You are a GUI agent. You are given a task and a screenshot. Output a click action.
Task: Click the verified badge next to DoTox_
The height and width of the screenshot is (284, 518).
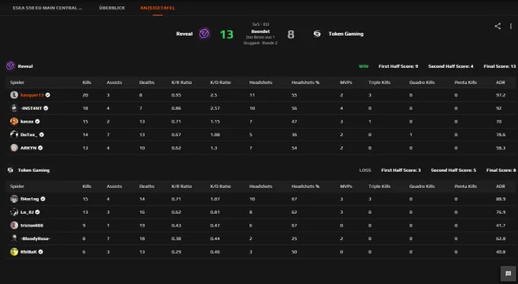42,135
